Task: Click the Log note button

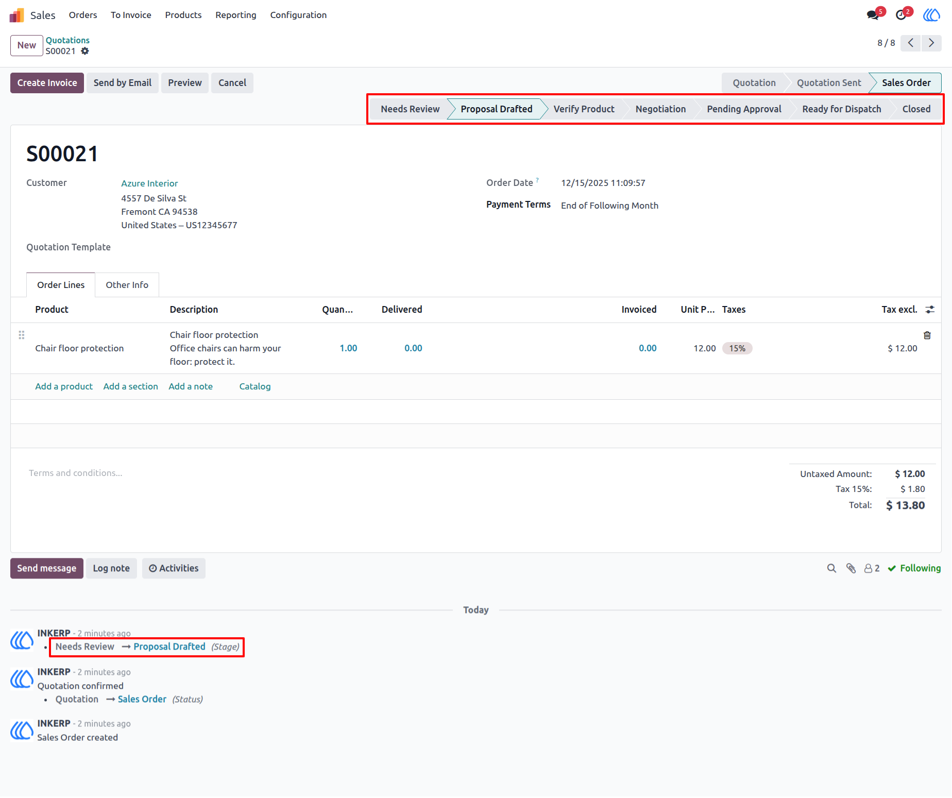Action: [111, 568]
